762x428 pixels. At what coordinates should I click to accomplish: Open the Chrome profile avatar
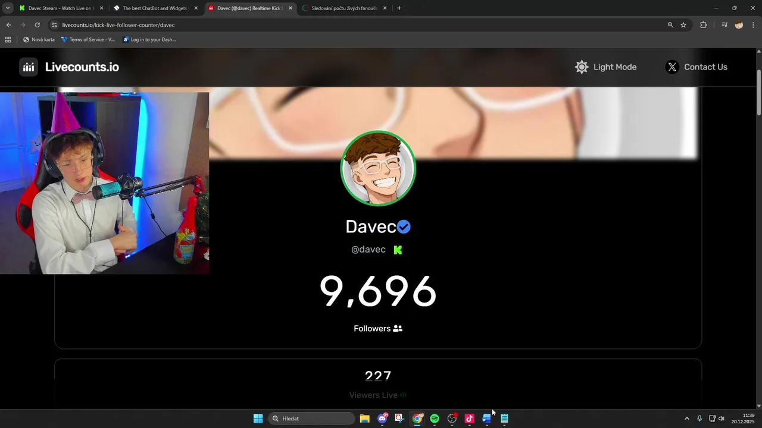coord(739,25)
